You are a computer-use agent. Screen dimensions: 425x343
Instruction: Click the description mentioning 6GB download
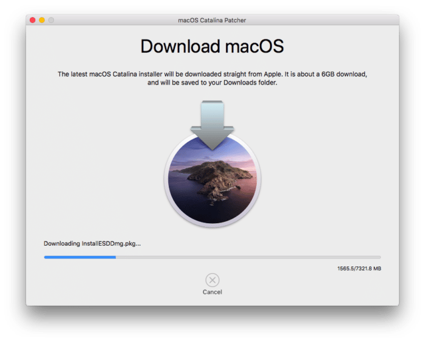pos(212,78)
